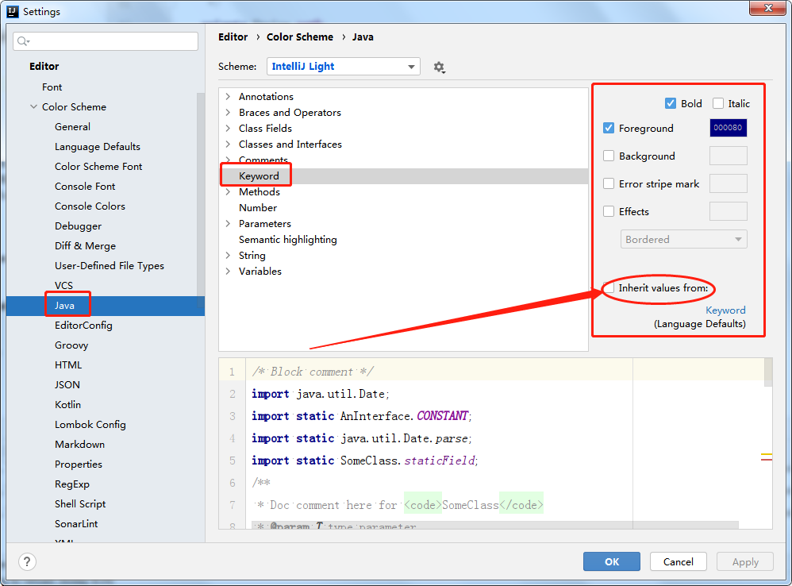
Task: Select Console Font in the sidebar
Action: [x=85, y=187]
